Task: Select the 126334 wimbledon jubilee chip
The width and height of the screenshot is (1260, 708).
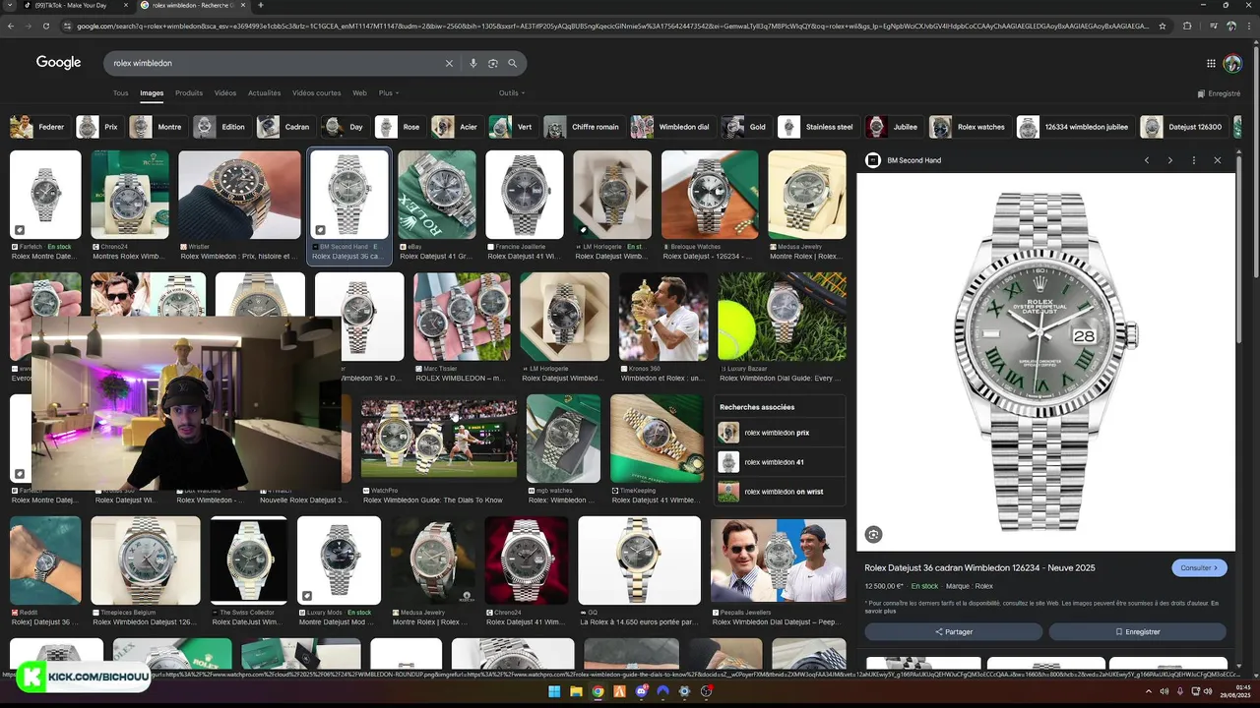Action: click(x=1074, y=127)
